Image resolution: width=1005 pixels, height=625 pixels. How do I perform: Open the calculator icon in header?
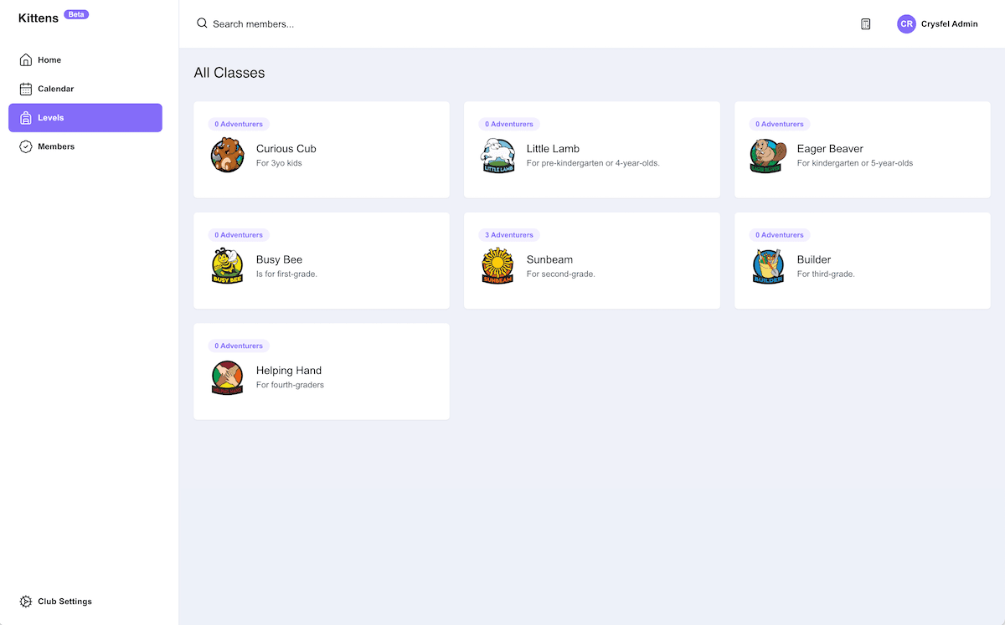coord(866,24)
